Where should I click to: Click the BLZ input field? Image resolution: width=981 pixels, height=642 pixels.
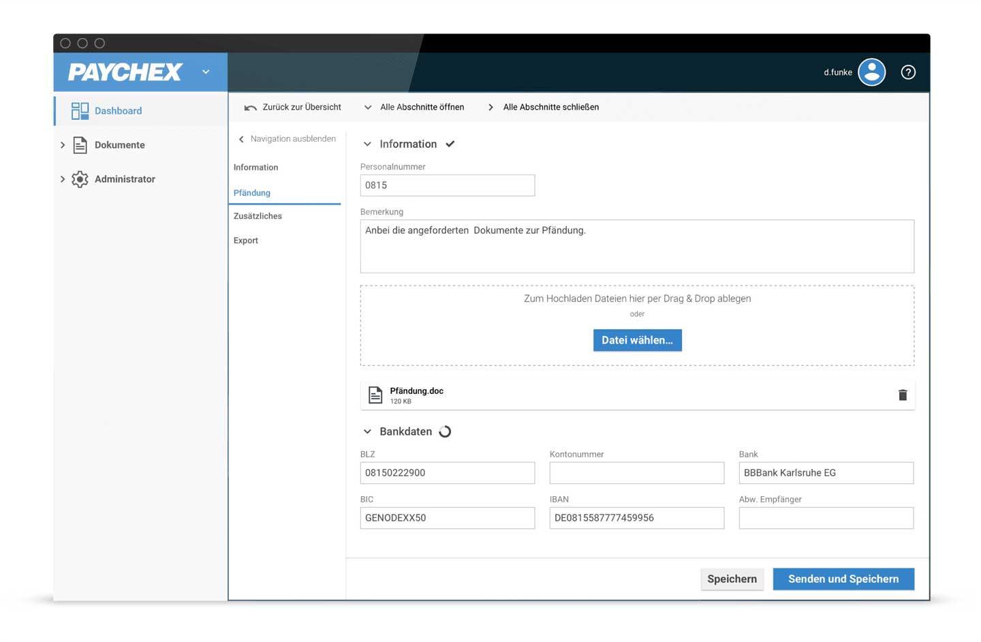(x=448, y=473)
